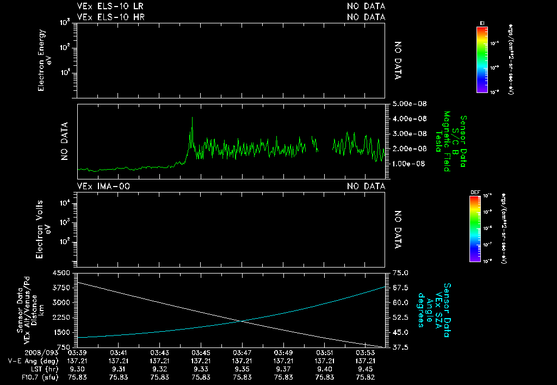Click the '03:41' time label
The image size is (557, 385).
click(x=118, y=353)
